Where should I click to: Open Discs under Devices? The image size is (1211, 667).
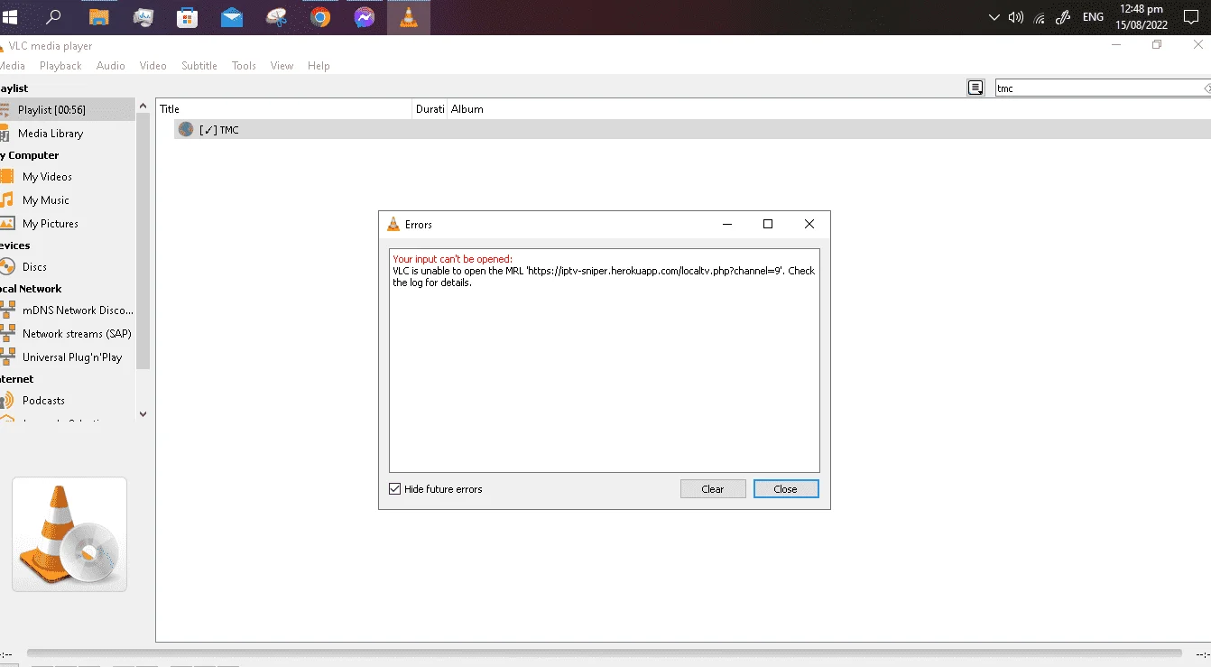coord(34,267)
